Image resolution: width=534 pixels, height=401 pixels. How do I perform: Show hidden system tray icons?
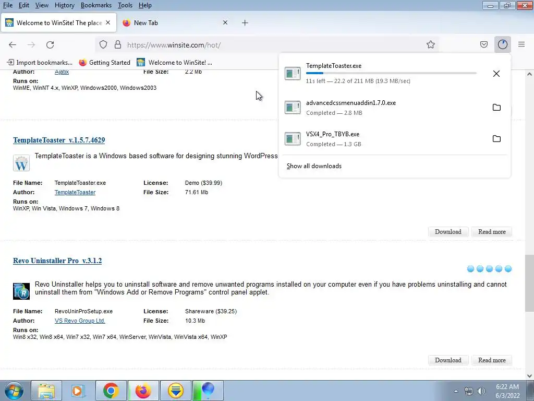tap(456, 391)
